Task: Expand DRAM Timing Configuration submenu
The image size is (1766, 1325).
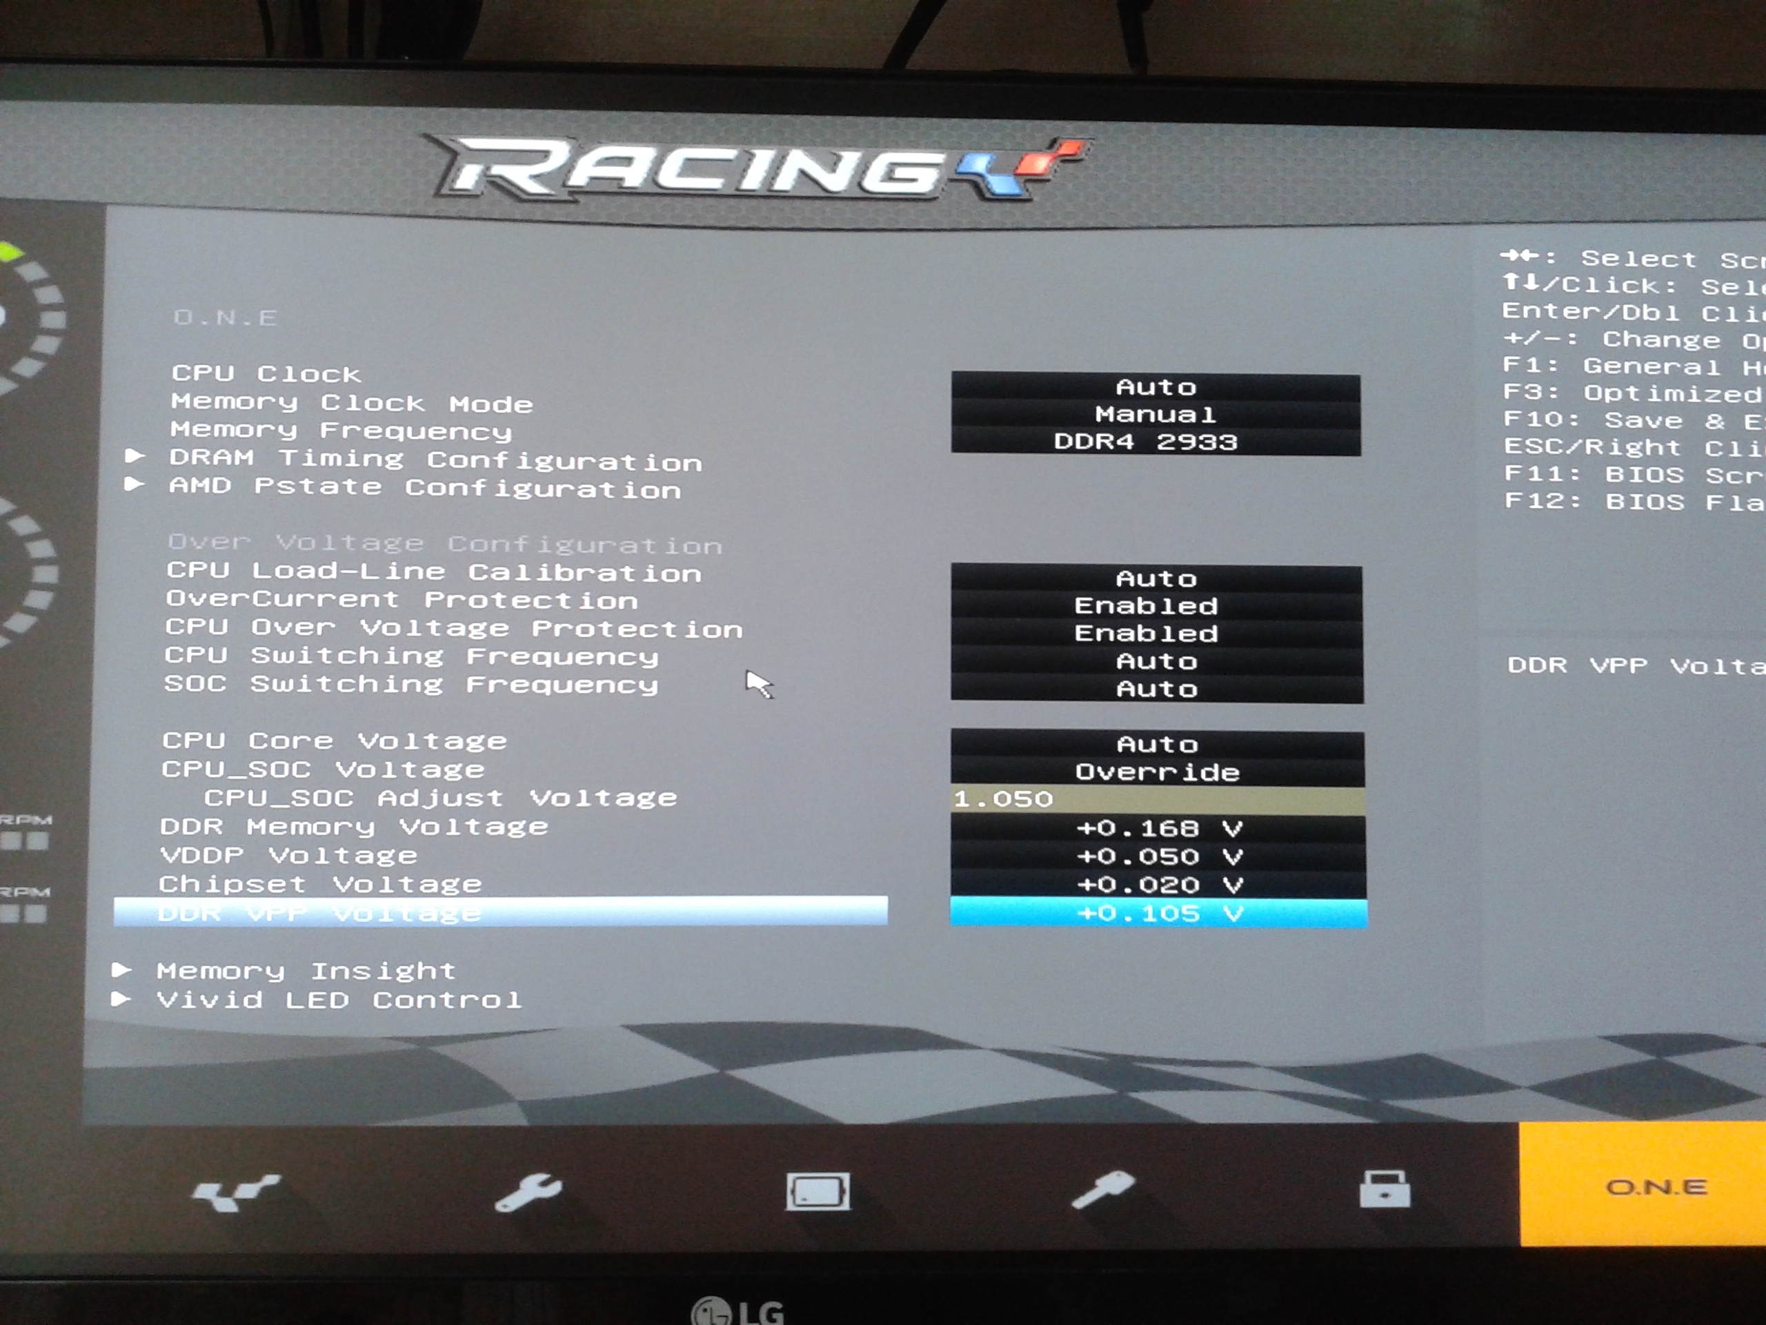Action: pyautogui.click(x=435, y=460)
